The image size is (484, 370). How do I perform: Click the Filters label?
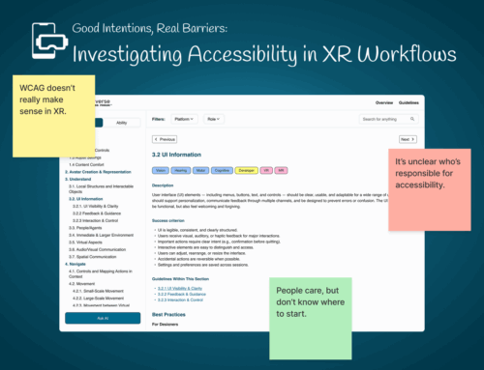click(x=159, y=119)
